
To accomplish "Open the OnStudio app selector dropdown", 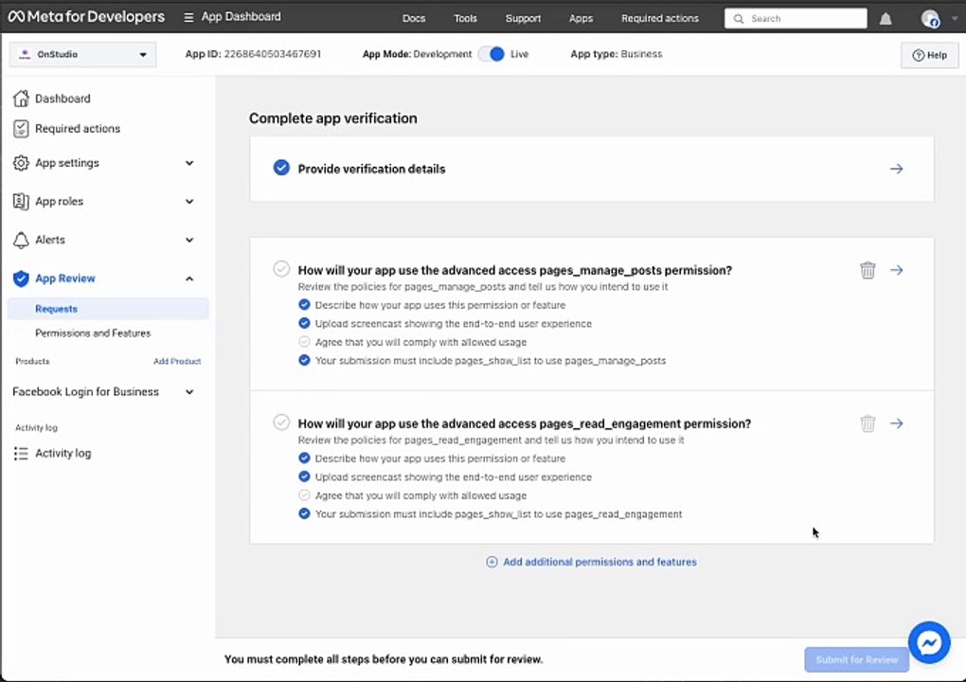I will [x=82, y=54].
